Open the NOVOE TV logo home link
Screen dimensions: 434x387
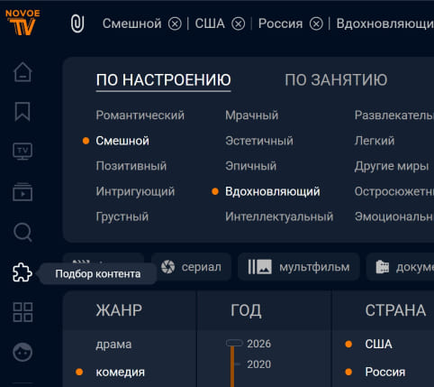pos(23,23)
